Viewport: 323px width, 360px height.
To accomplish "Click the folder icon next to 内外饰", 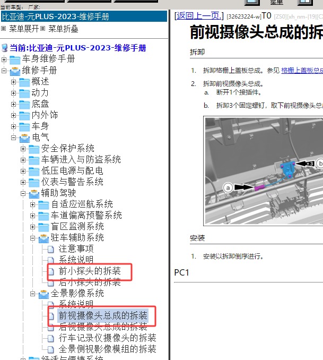I will coord(24,115).
